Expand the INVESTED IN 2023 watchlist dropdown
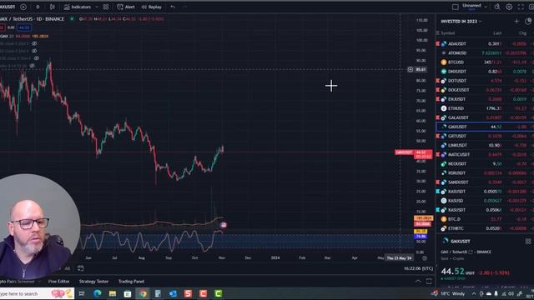534x300 pixels. pyautogui.click(x=461, y=22)
